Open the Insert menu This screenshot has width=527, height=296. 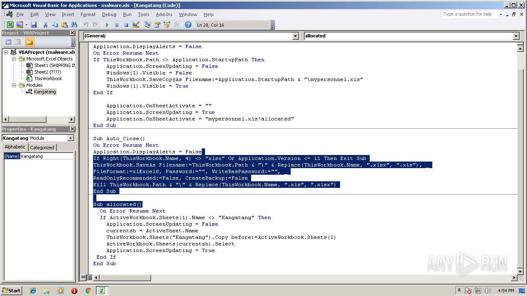click(x=68, y=14)
